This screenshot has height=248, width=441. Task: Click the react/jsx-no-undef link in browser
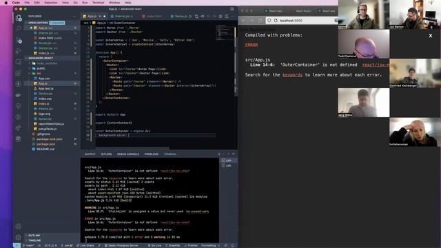click(375, 65)
